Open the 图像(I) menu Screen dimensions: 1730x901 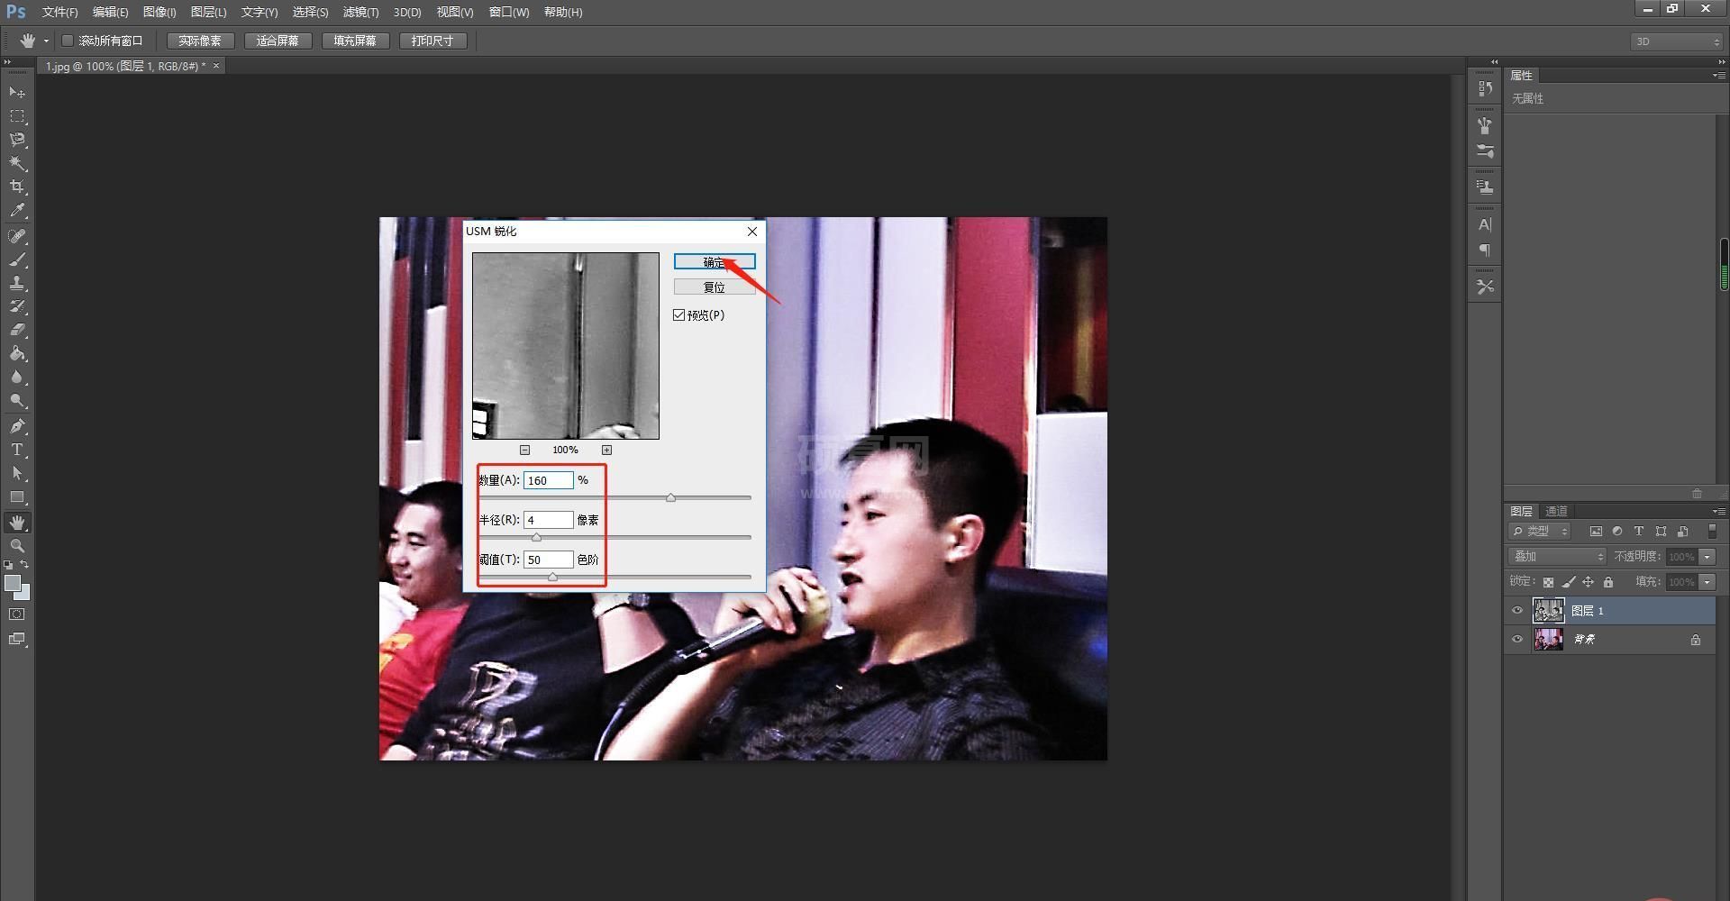(159, 12)
